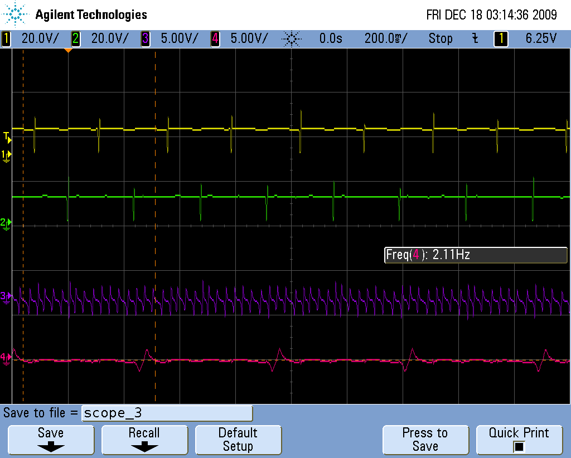The width and height of the screenshot is (571, 458).
Task: Click the orange trigger time reference marker
Action: click(68, 51)
